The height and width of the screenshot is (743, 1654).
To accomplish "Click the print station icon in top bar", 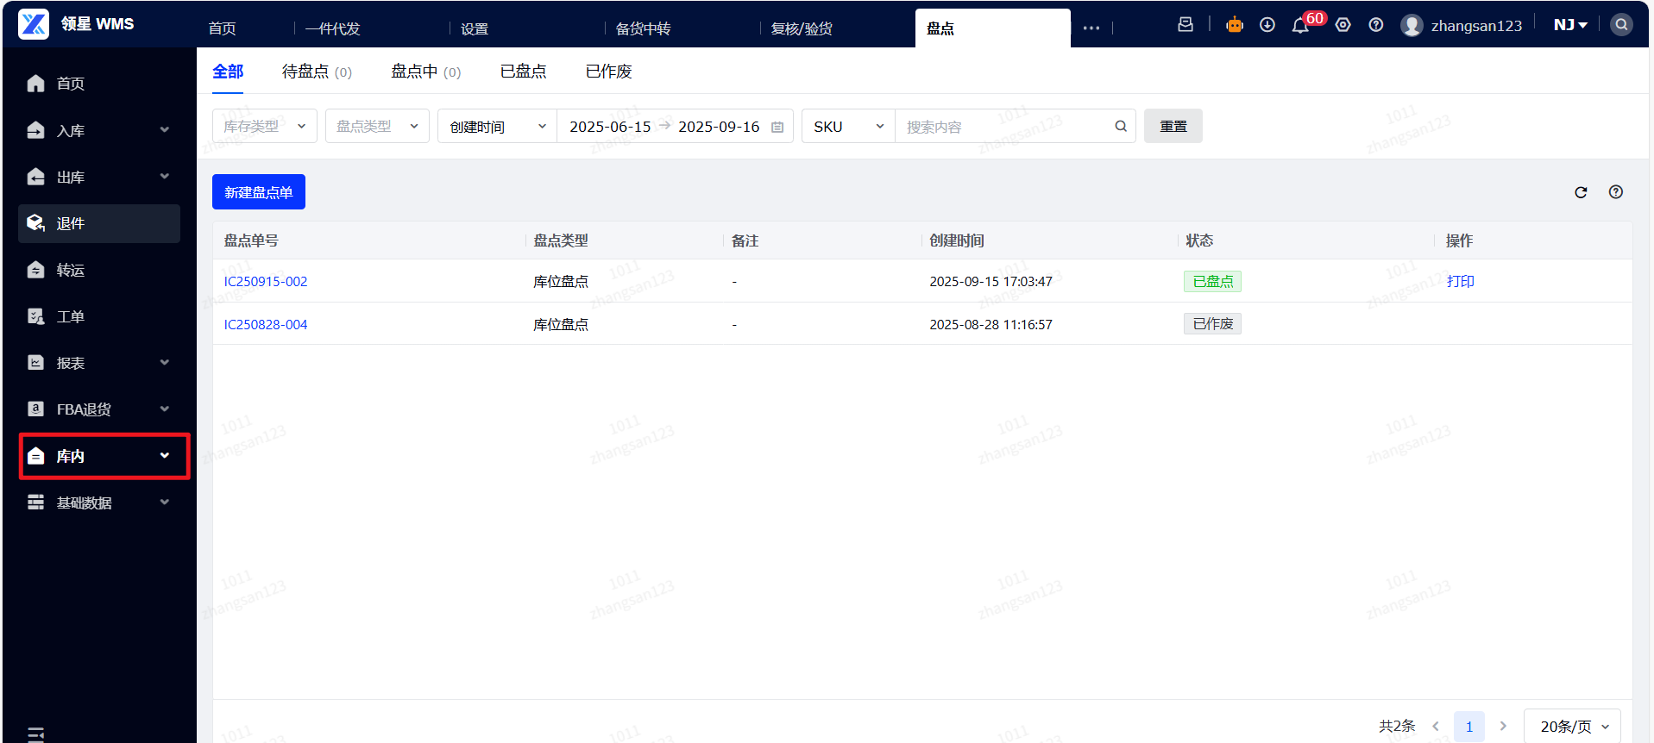I will [1185, 25].
